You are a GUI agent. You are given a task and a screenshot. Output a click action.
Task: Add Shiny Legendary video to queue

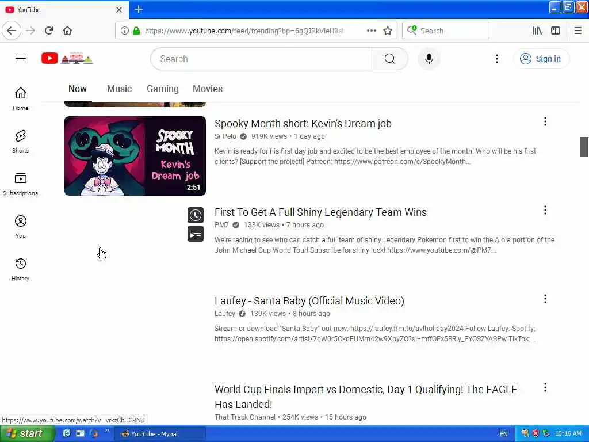pyautogui.click(x=196, y=234)
